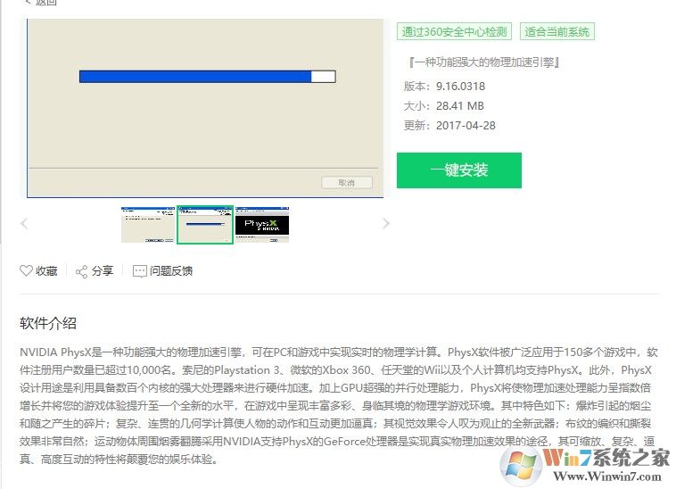The width and height of the screenshot is (676, 489).
Task: Click the blue installation progress bar
Action: point(208,77)
